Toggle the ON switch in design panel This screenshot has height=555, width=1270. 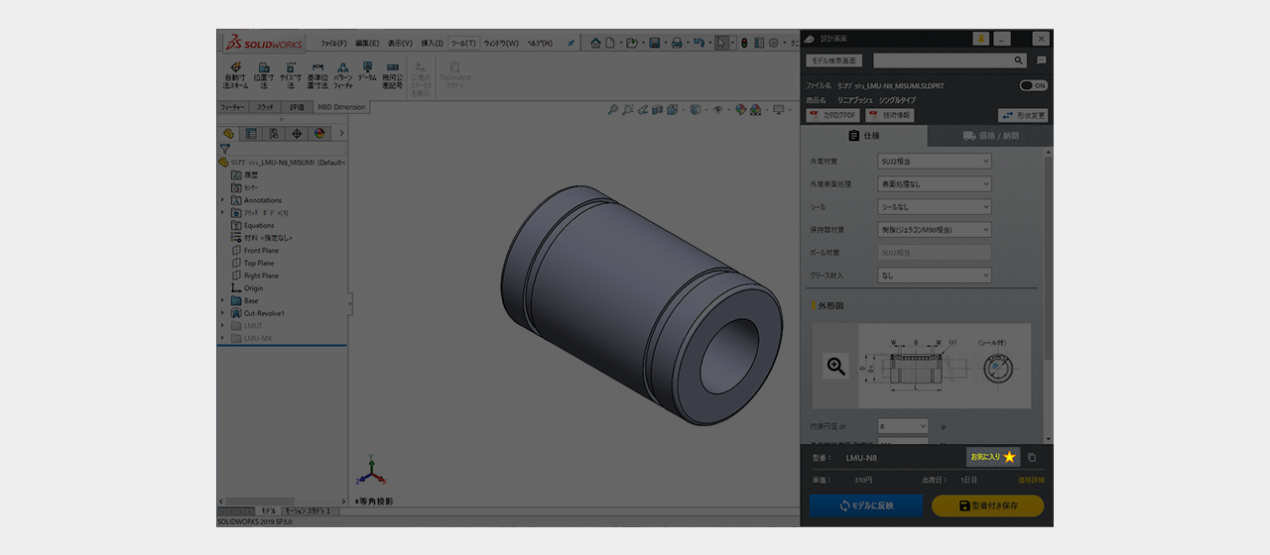pos(1033,85)
